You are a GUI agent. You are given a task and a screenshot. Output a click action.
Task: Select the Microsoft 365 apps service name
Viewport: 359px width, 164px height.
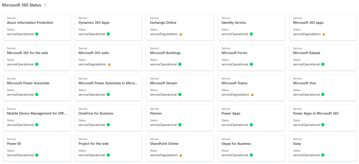pos(308,23)
